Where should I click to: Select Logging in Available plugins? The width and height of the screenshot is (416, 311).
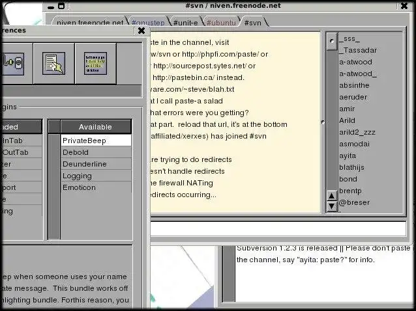(96, 176)
